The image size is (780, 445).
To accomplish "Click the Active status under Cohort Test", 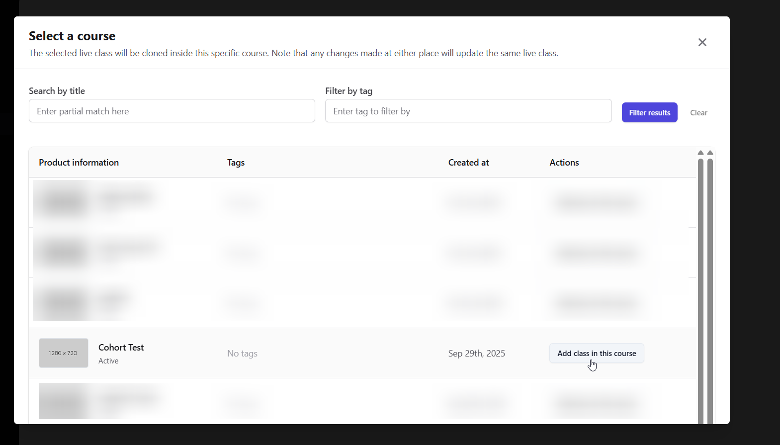I will 108,361.
